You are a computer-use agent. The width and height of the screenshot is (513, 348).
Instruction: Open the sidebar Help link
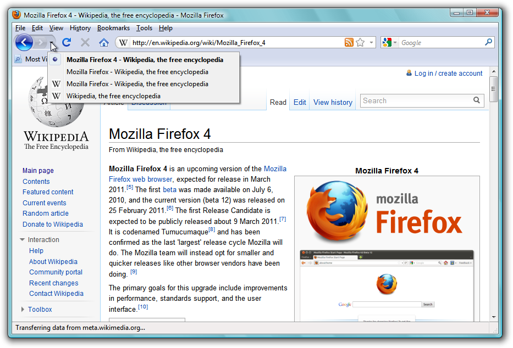pyautogui.click(x=36, y=251)
